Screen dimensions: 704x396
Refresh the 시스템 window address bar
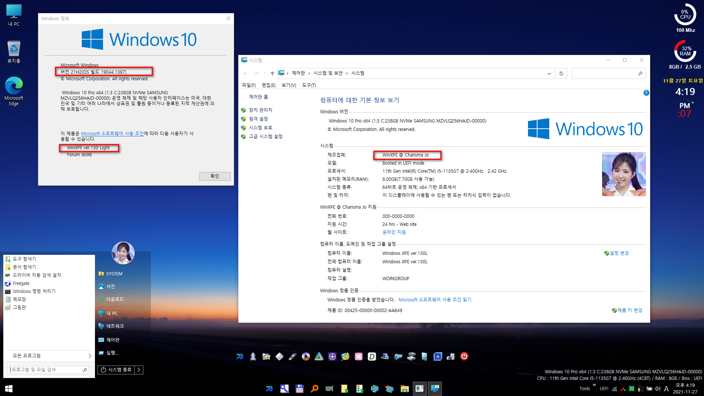point(561,73)
